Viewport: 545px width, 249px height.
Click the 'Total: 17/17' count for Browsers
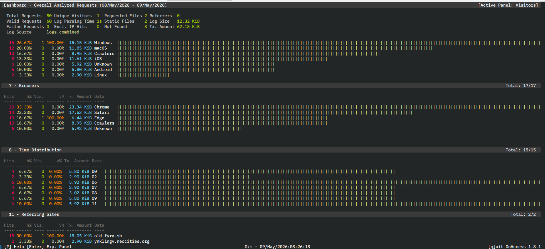(x=521, y=86)
